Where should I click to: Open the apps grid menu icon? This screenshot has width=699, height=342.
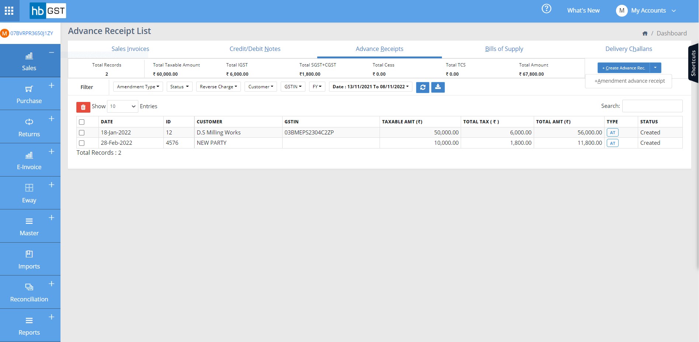tap(9, 11)
